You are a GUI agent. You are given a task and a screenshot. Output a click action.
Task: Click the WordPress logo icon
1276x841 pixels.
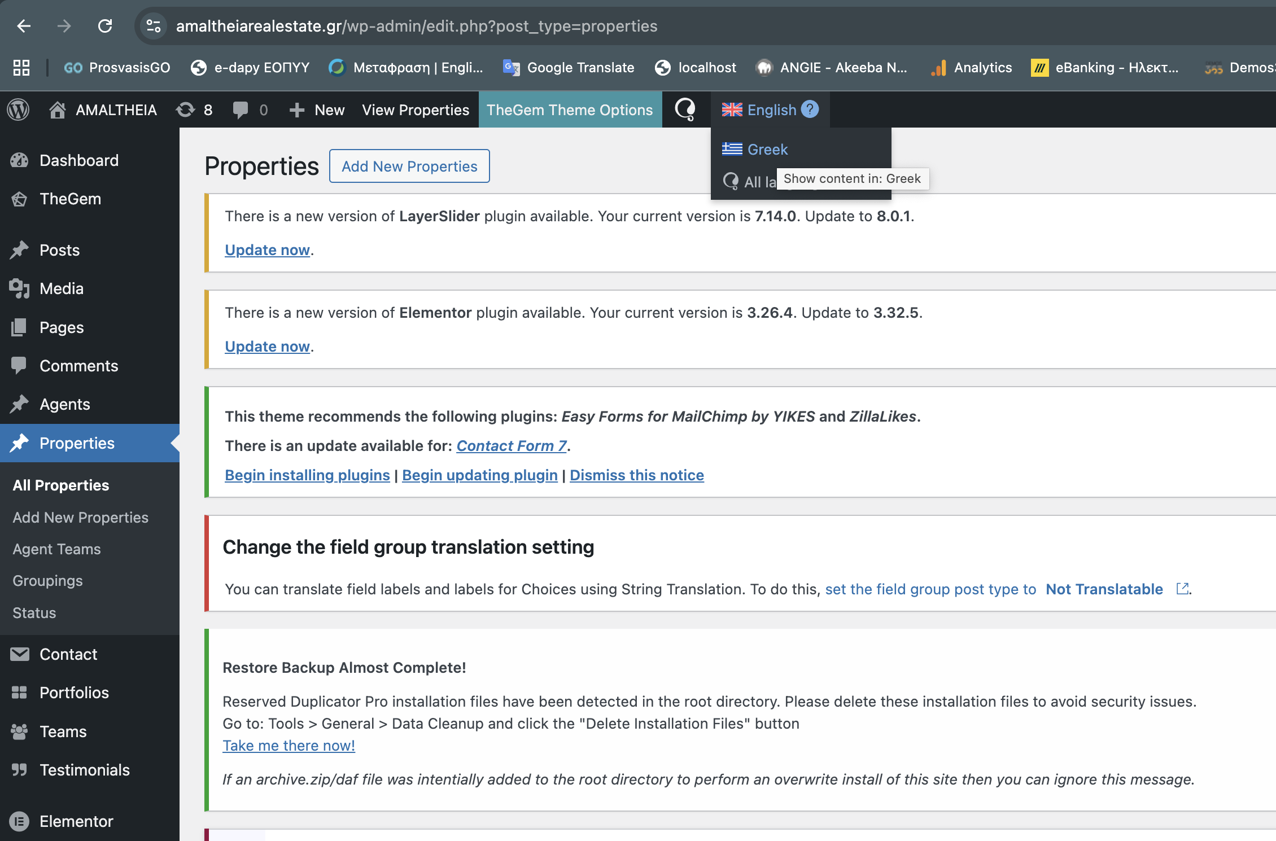(x=18, y=109)
